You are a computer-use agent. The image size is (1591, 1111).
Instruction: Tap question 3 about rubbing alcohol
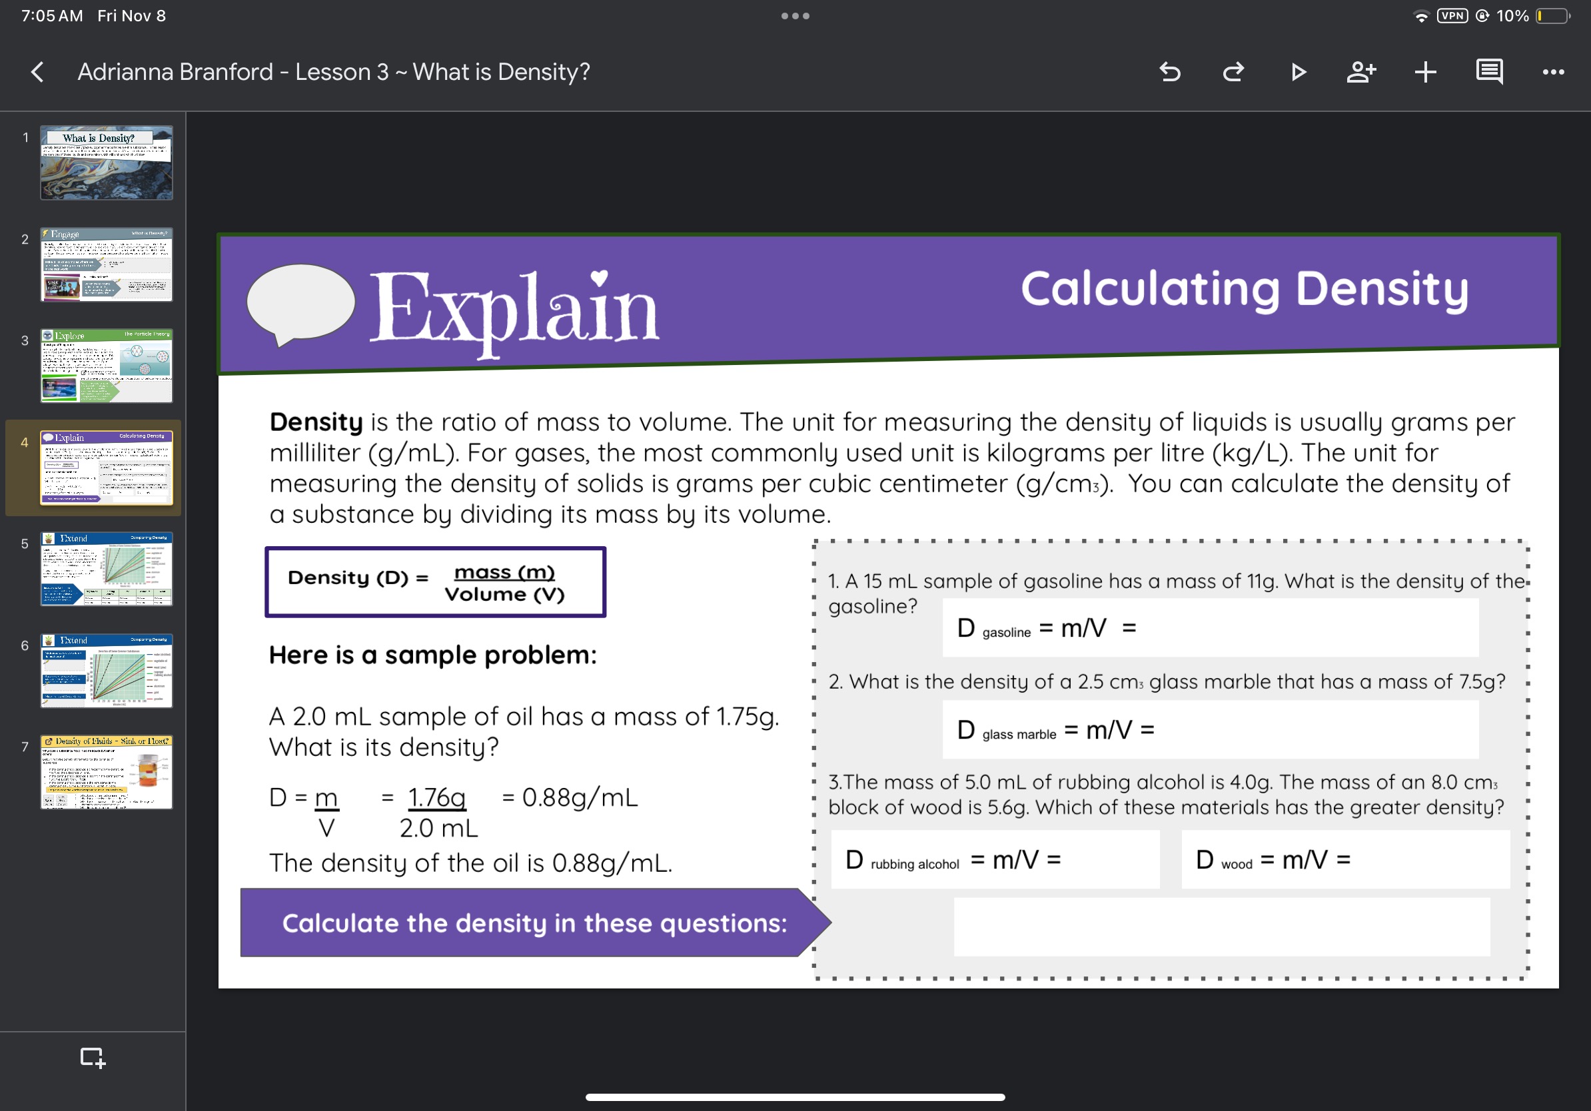(x=1167, y=795)
